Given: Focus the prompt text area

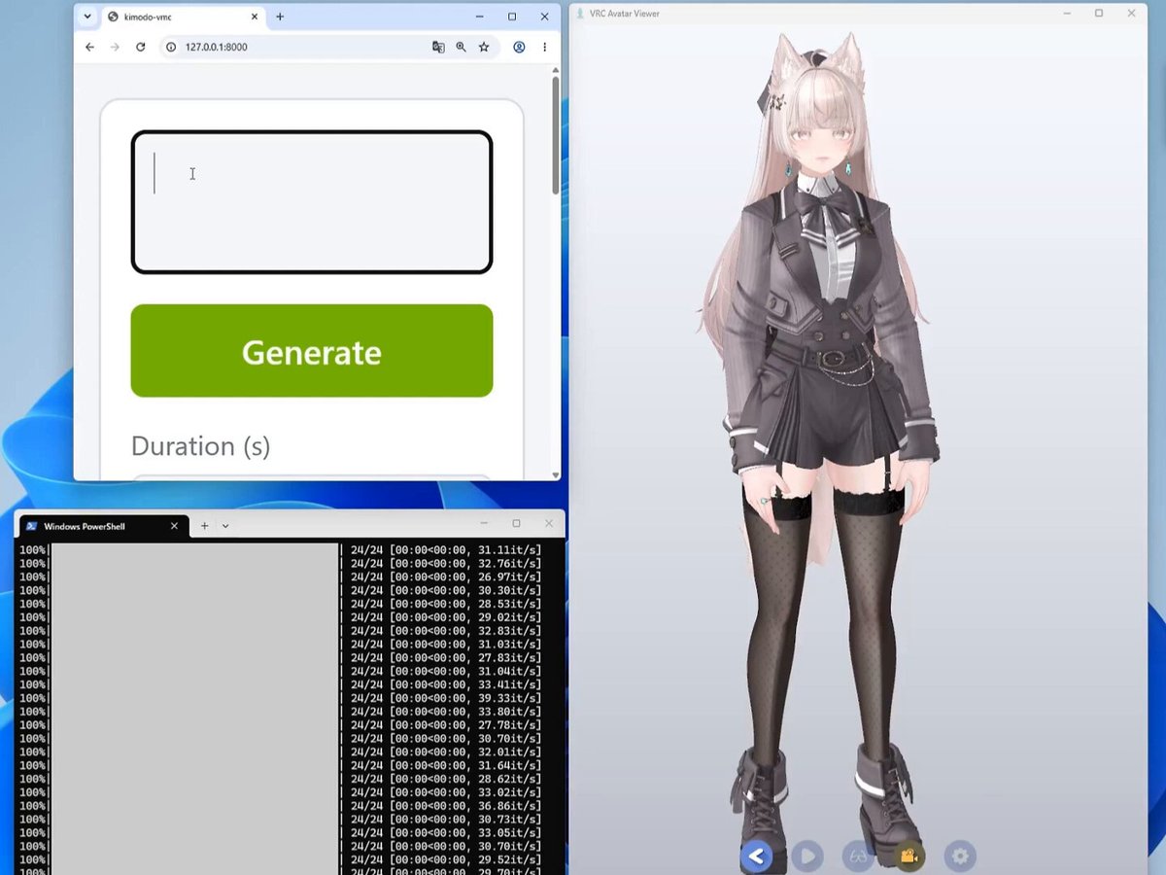Looking at the screenshot, I should [312, 202].
